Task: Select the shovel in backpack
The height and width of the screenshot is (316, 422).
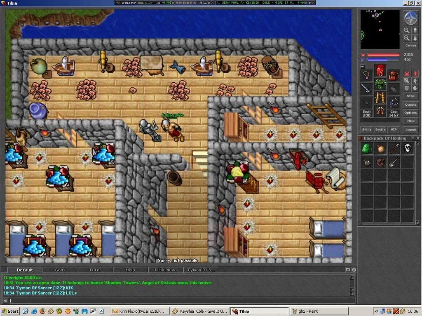Action: coord(394,162)
